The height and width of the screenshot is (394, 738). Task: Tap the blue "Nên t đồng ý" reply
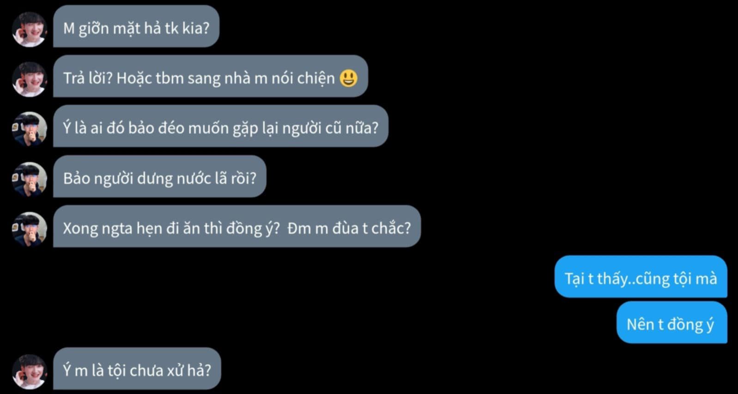[672, 322]
